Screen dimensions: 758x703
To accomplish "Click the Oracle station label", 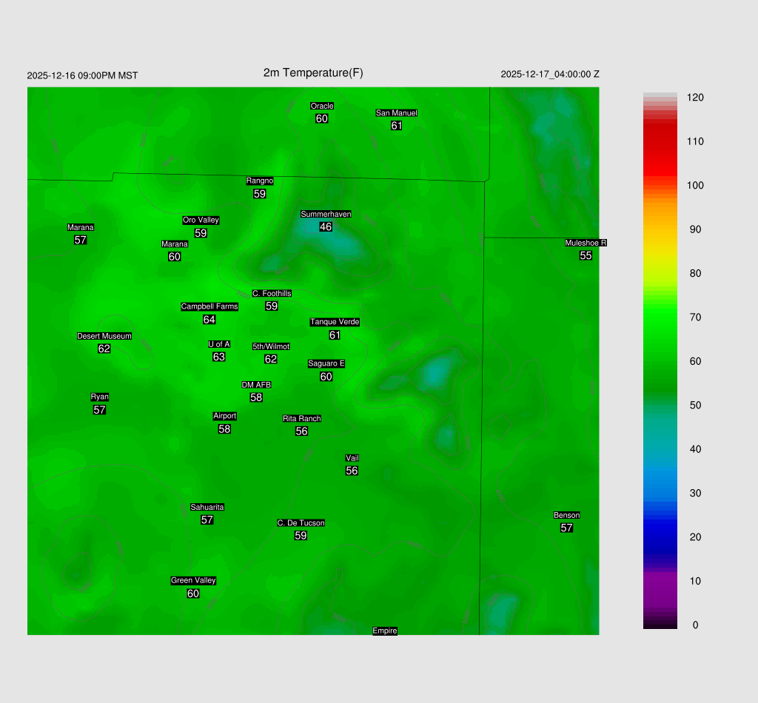I will [x=321, y=106].
